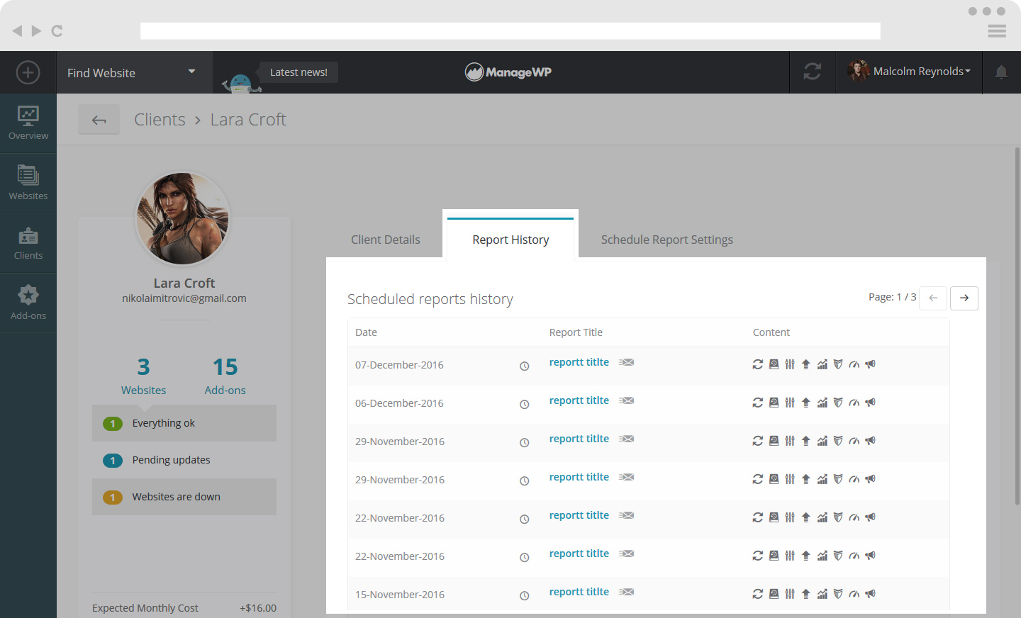
Task: Click the email sent icon in 07-December-2016 row
Action: 626,362
